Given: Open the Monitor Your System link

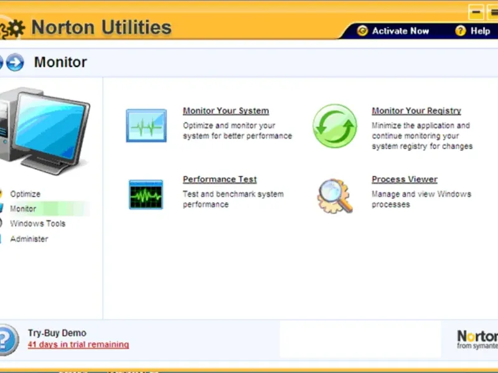Looking at the screenshot, I should point(226,111).
